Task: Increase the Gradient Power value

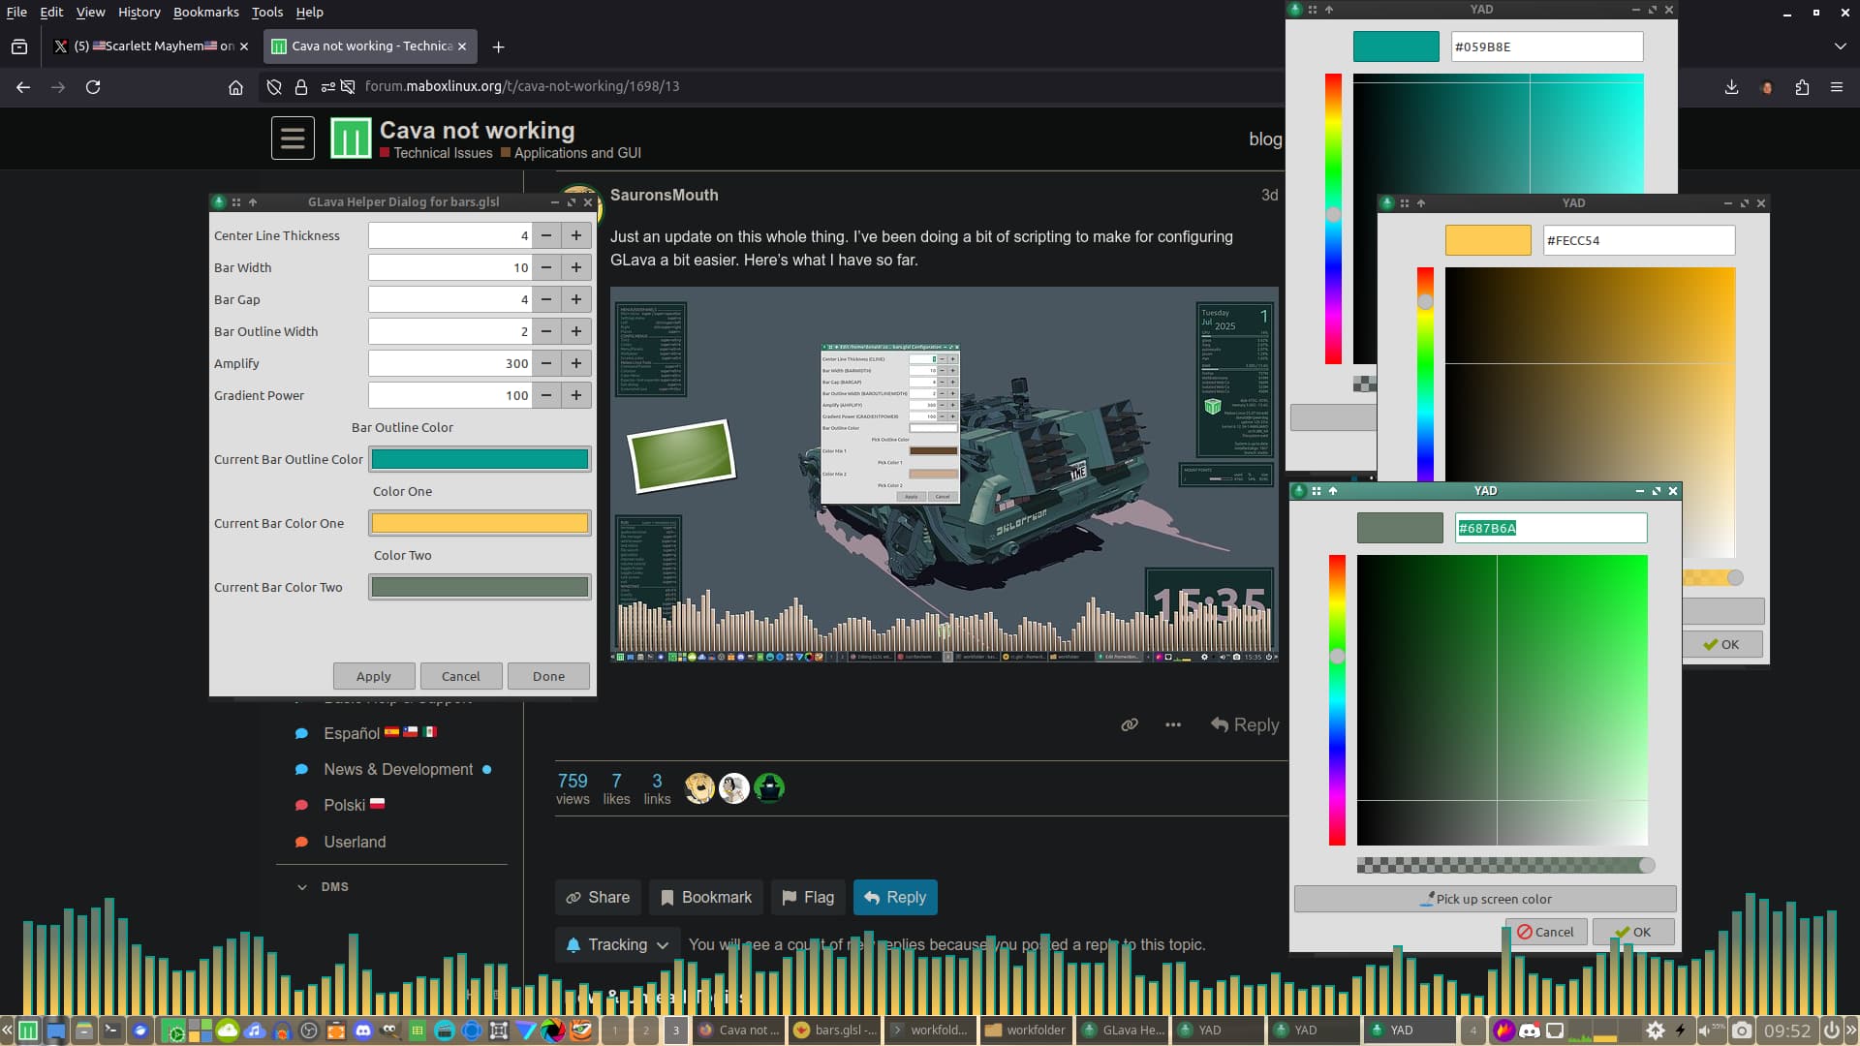Action: tap(576, 395)
